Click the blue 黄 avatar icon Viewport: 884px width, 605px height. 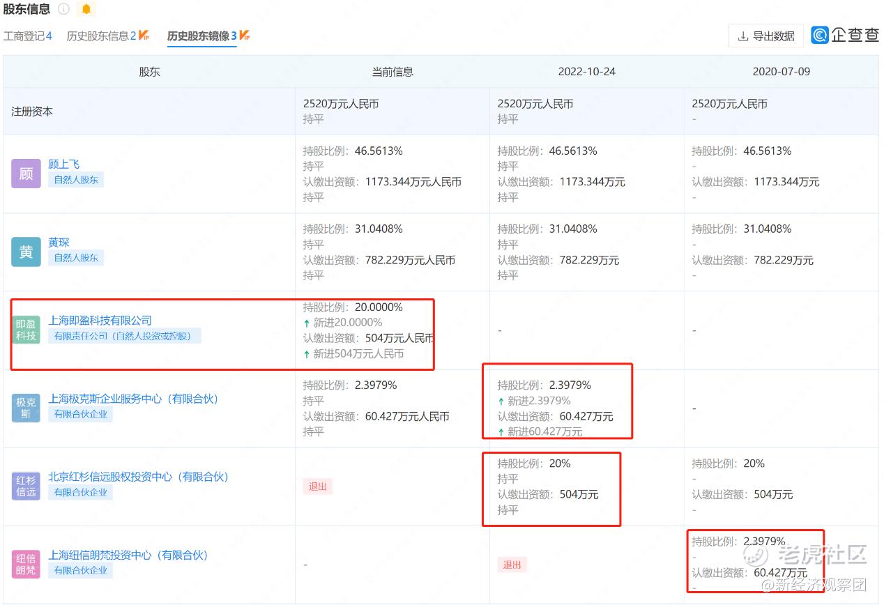coord(26,252)
